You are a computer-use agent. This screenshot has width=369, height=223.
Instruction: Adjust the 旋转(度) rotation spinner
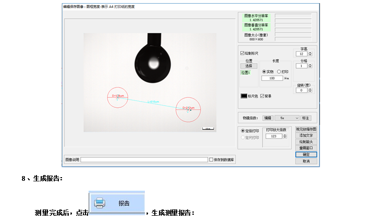311,90
